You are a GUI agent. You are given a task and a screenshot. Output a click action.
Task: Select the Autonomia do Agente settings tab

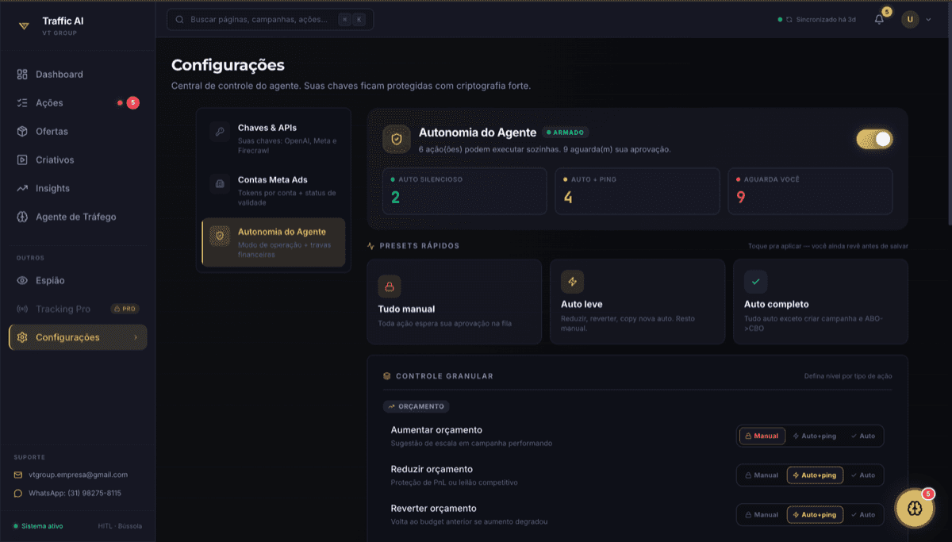tap(274, 242)
